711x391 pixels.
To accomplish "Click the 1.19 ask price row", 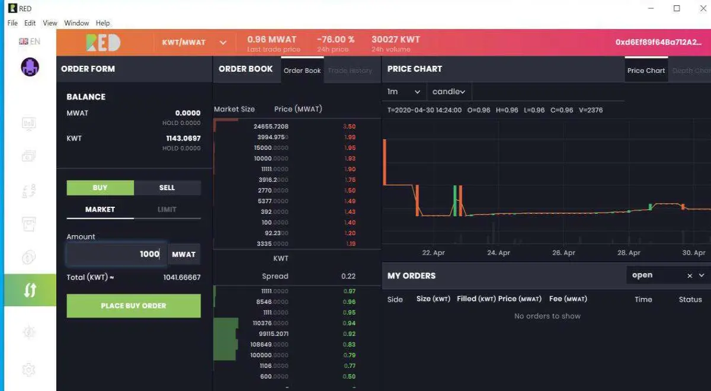I will pyautogui.click(x=297, y=243).
